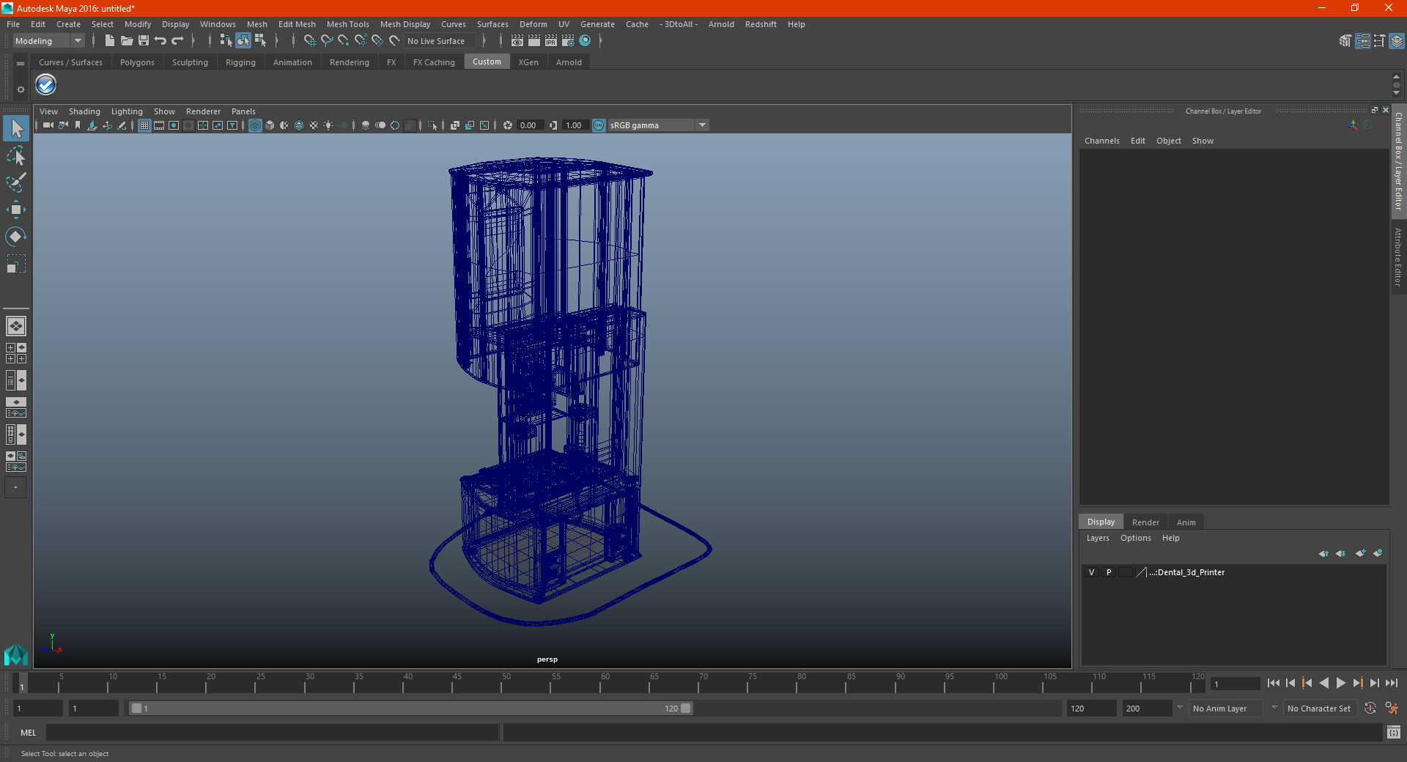Toggle wireframe display in viewport toolbar

point(255,125)
